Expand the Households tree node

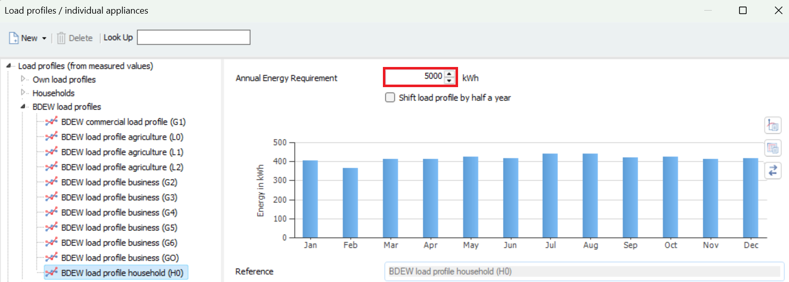[23, 93]
